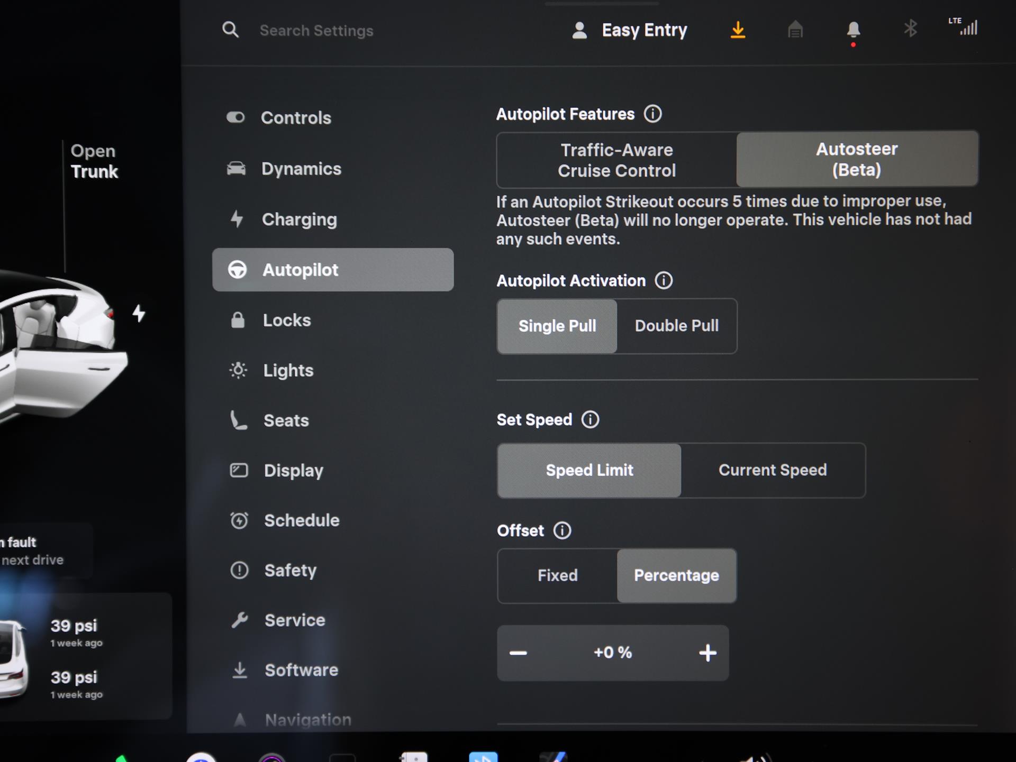Click the Set Speed info icon
Screen dimensions: 1016x762
[590, 420]
